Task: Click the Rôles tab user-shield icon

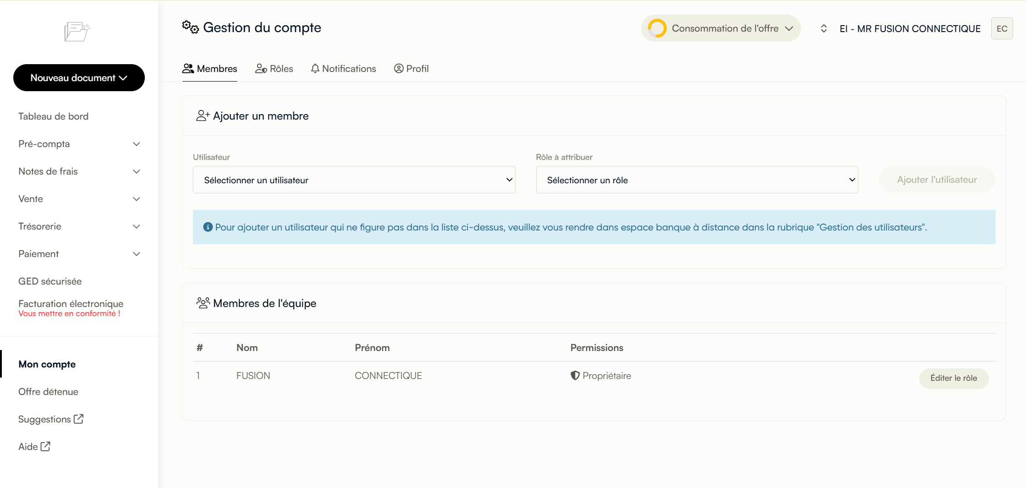Action: click(261, 69)
